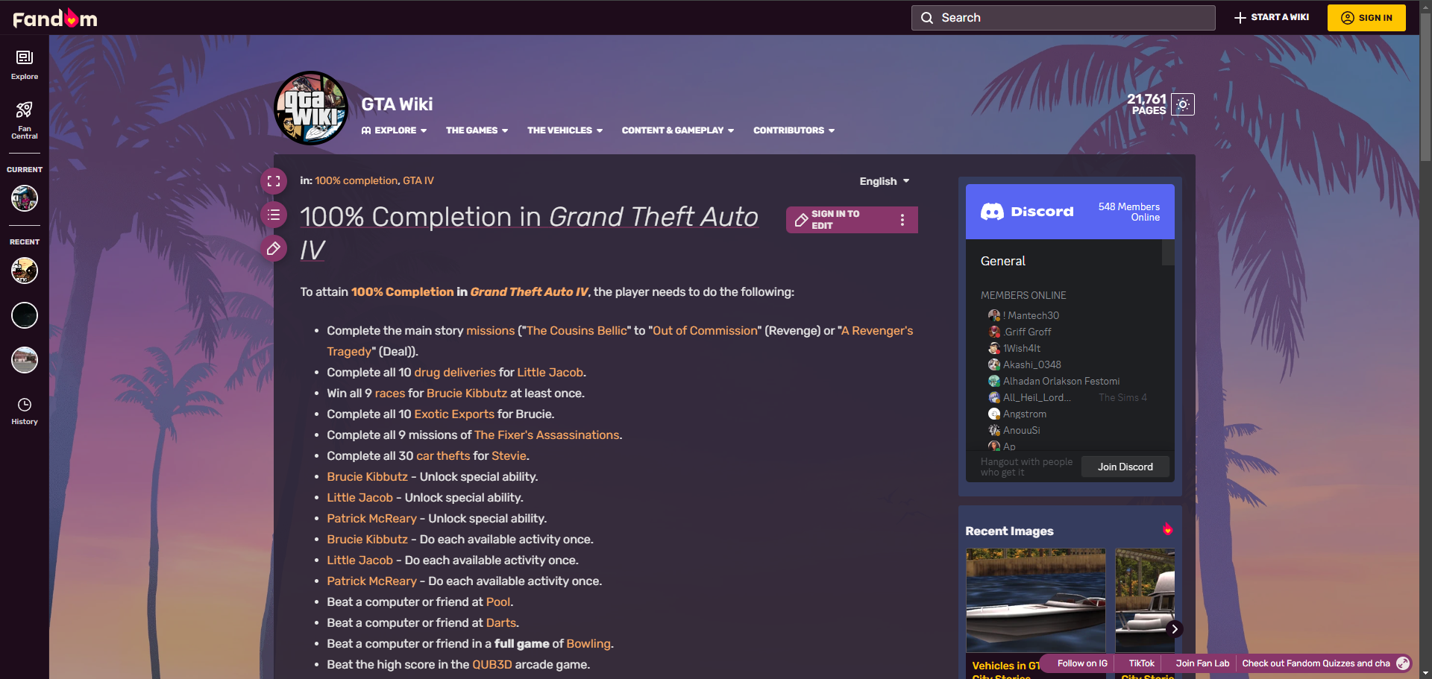Viewport: 1432px width, 679px height.
Task: Click the flame icon beside Recent Images
Action: 1167,529
